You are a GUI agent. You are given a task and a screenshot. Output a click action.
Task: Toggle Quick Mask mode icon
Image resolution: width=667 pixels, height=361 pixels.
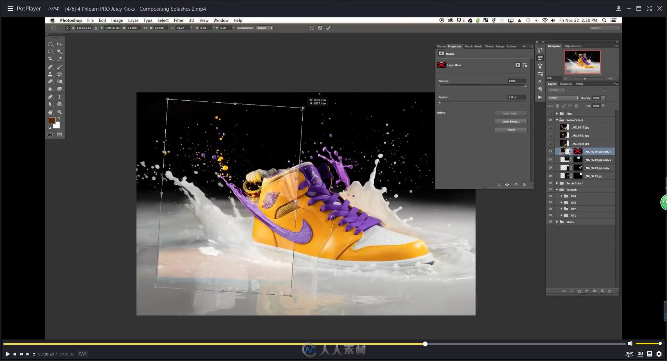50,134
